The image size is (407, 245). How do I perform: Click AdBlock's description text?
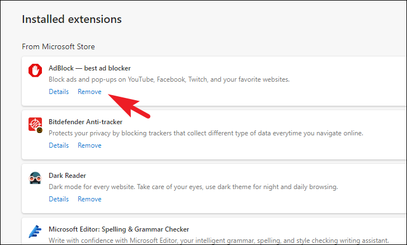point(169,79)
